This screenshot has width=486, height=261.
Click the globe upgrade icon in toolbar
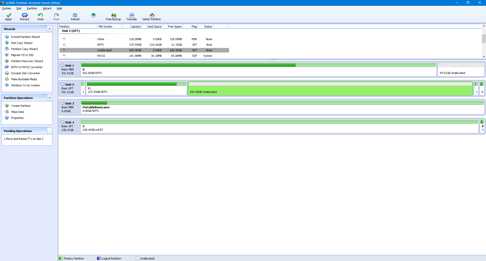pyautogui.click(x=94, y=15)
